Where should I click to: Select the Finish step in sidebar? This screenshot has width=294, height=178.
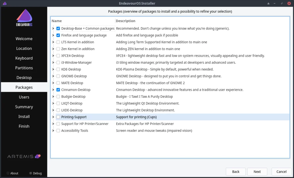click(24, 126)
